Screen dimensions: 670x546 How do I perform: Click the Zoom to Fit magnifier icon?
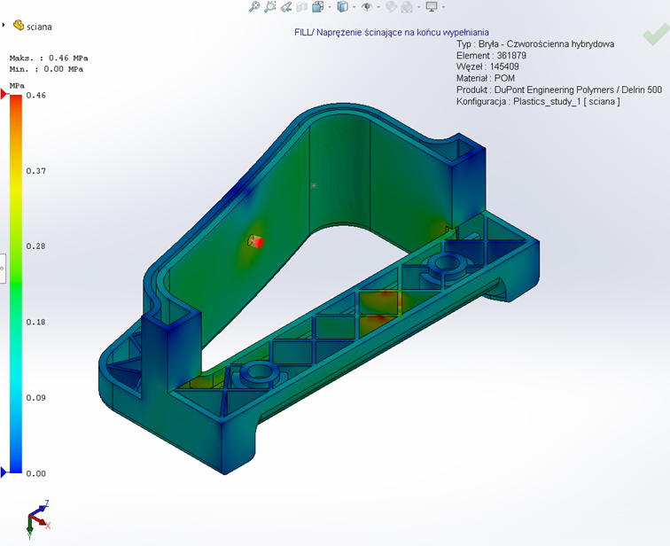pyautogui.click(x=254, y=7)
